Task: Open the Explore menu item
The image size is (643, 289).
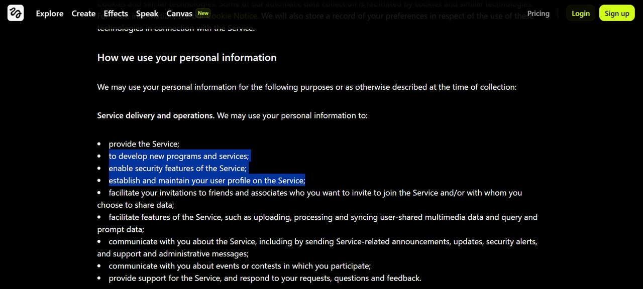Action: tap(50, 14)
